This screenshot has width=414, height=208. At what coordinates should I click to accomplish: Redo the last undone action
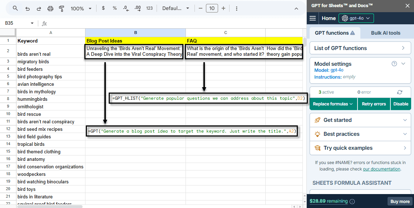coord(39,9)
